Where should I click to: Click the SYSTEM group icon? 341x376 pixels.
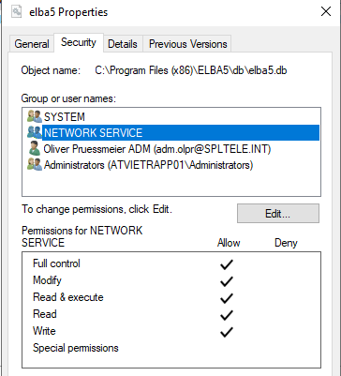[x=35, y=116]
